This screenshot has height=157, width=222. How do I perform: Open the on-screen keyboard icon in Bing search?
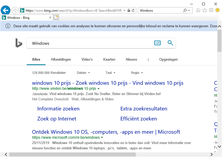click(157, 43)
